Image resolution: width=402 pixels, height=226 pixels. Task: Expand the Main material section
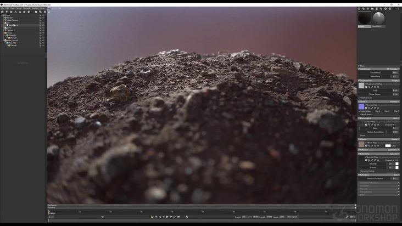pyautogui.click(x=359, y=66)
